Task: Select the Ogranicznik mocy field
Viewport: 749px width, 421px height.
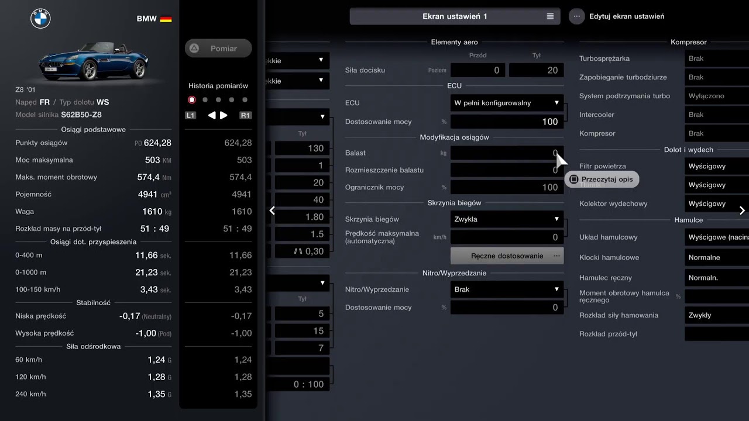Action: (x=507, y=187)
